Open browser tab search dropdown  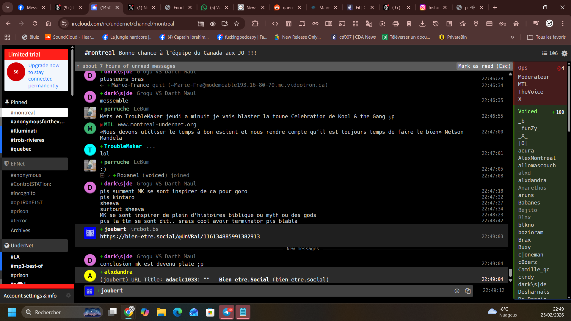click(x=7, y=7)
